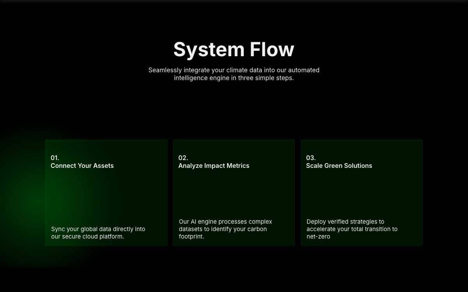The image size is (468, 292).
Task: Click the subtitle beginning 'Seamlessly integrate your climate data'
Action: tap(234, 74)
